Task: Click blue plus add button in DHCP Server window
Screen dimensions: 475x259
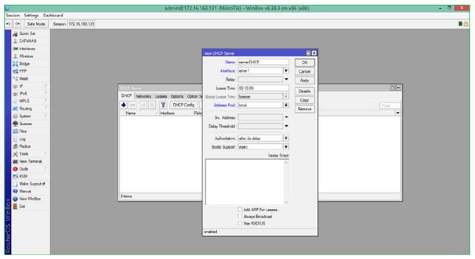Action: pyautogui.click(x=123, y=105)
